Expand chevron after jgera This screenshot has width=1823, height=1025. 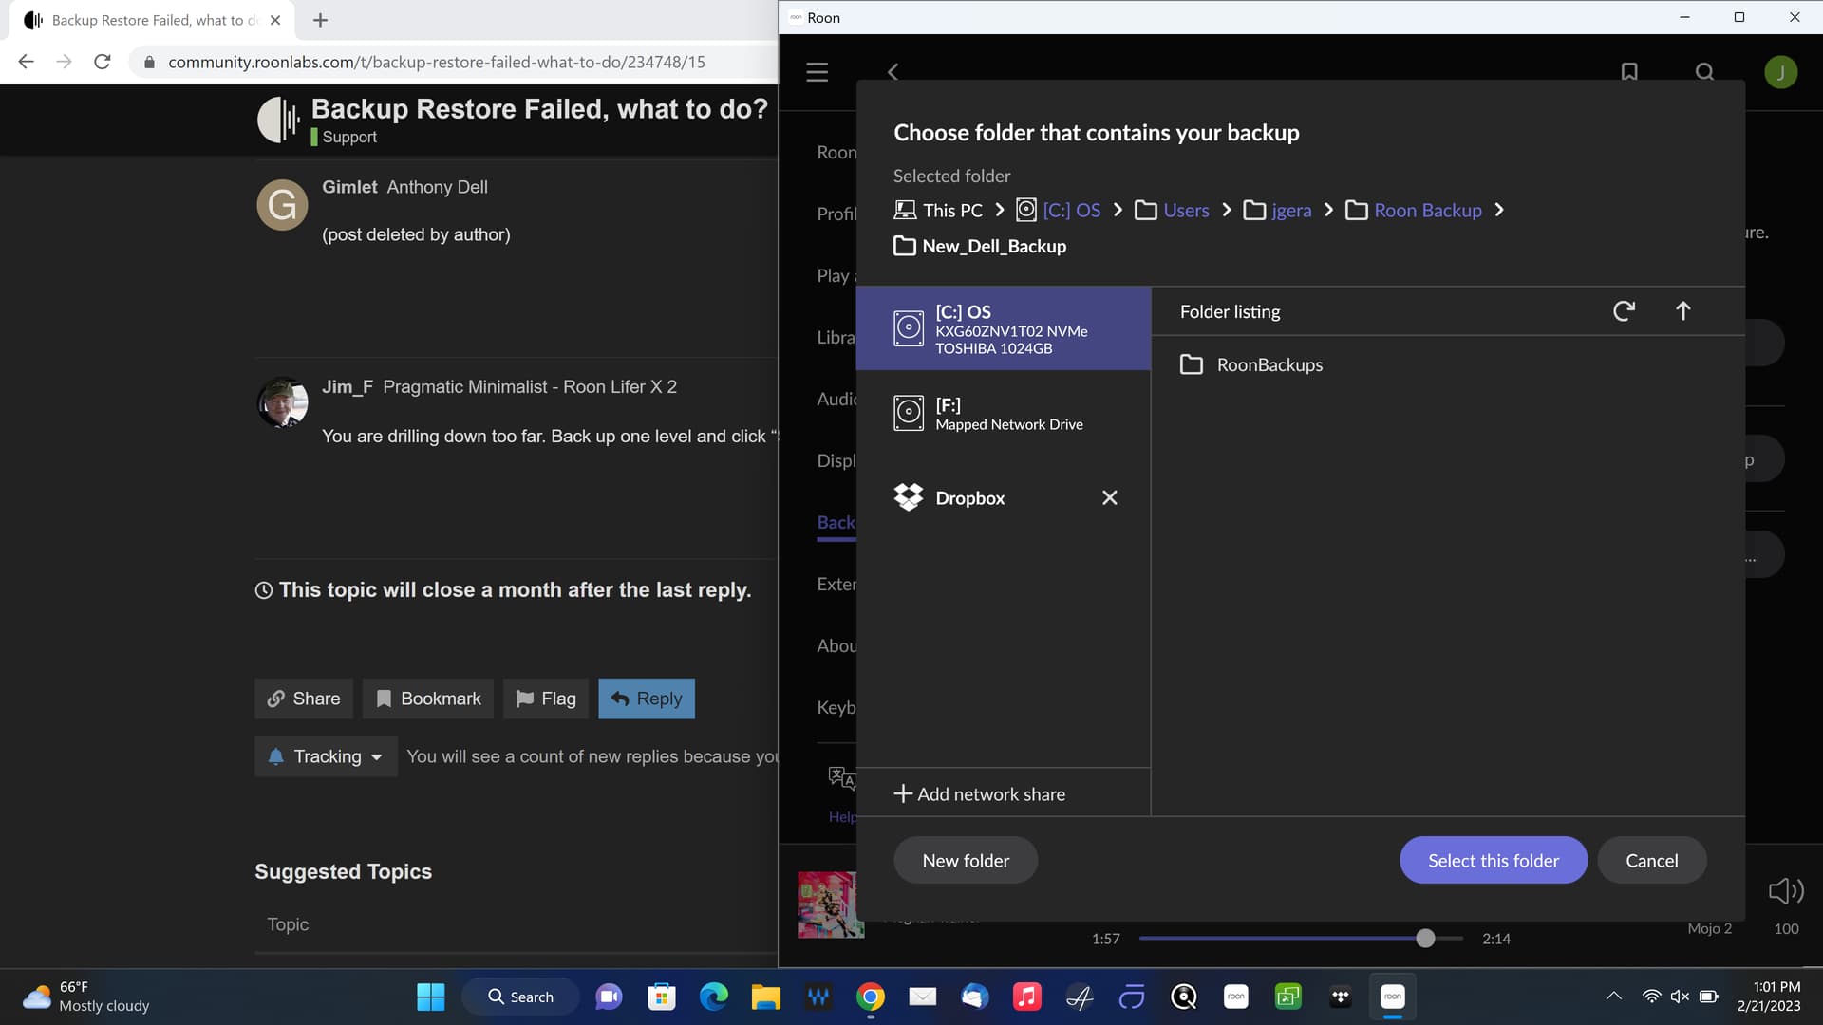pyautogui.click(x=1328, y=210)
